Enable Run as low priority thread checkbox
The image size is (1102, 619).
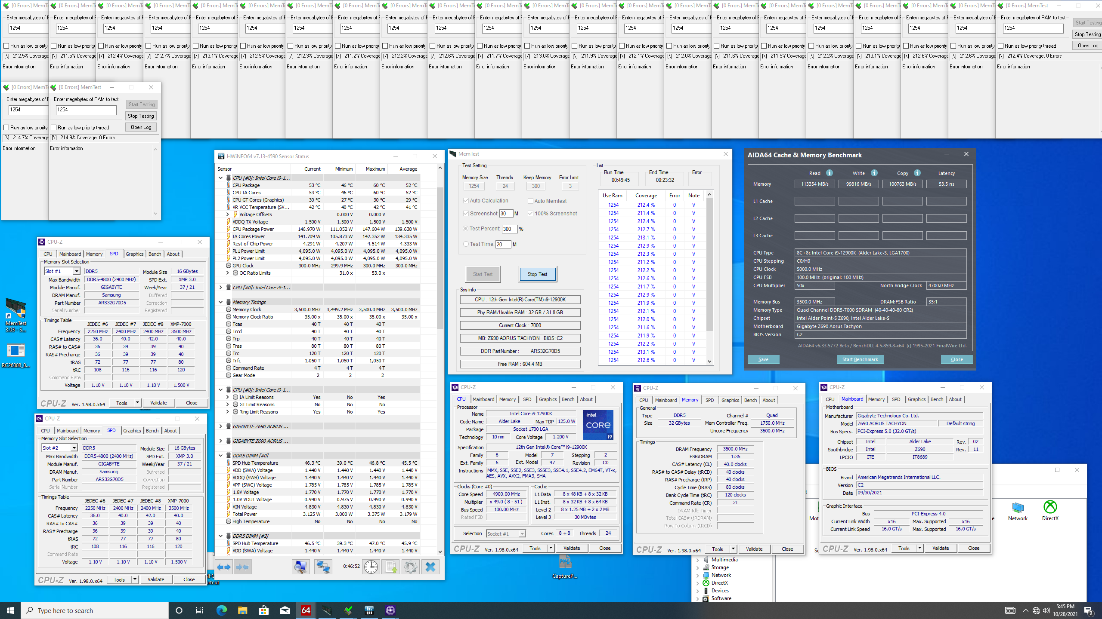point(54,128)
